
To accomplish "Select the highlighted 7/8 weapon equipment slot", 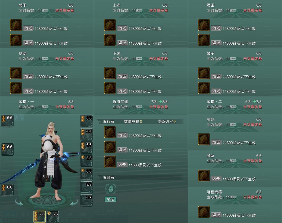I will [x=40, y=217].
